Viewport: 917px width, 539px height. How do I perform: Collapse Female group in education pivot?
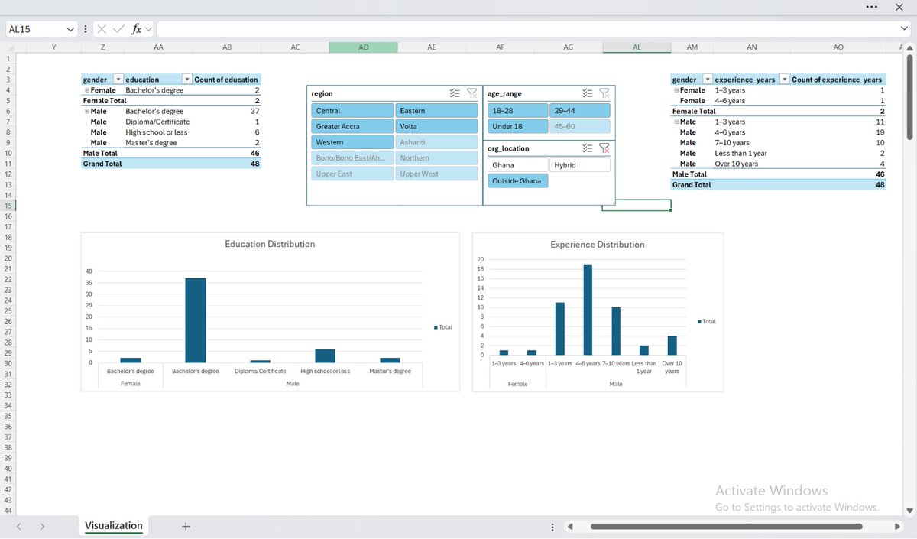point(86,90)
